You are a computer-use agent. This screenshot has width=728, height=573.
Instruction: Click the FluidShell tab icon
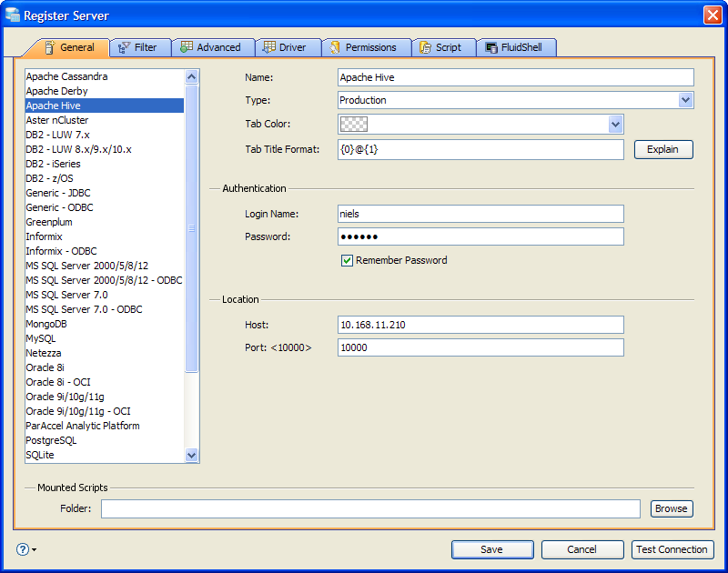(491, 47)
